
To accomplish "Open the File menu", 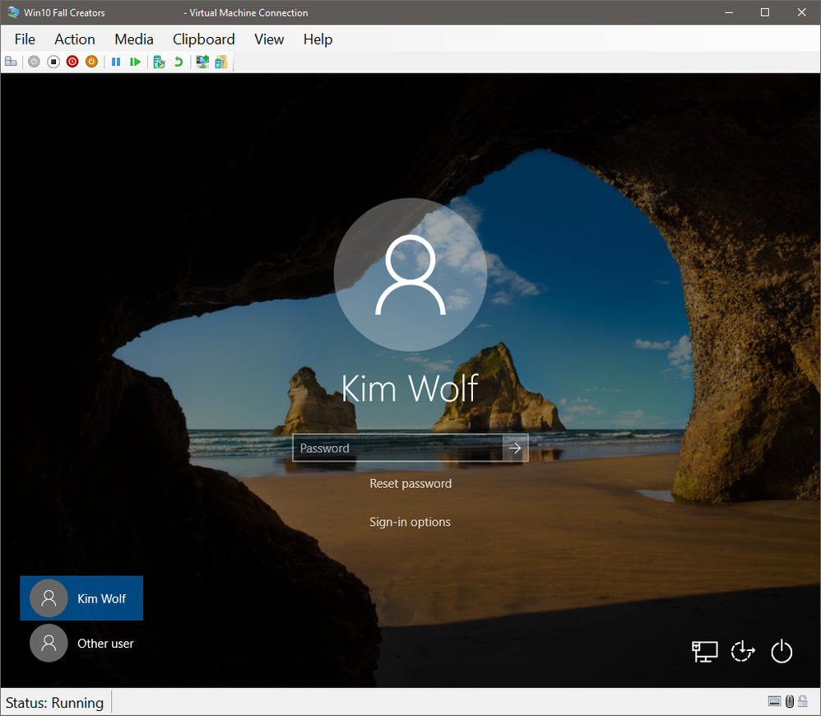I will 25,40.
